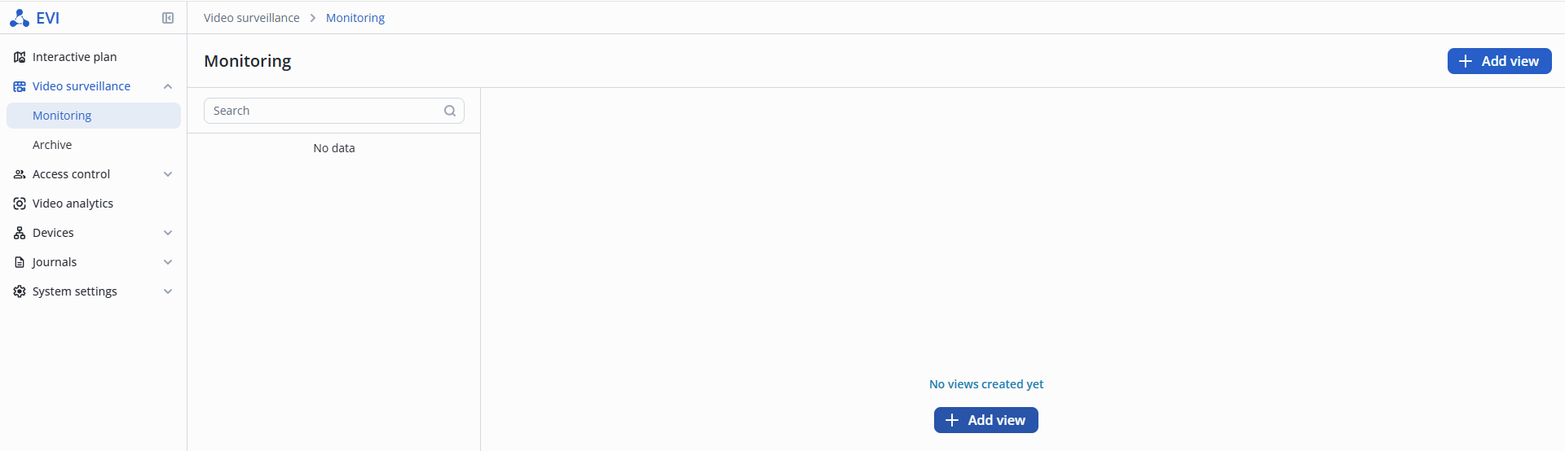The image size is (1565, 451).
Task: Click the Video analytics icon
Action: pyautogui.click(x=20, y=204)
